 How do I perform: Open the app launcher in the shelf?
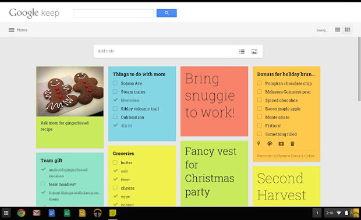tap(6, 213)
